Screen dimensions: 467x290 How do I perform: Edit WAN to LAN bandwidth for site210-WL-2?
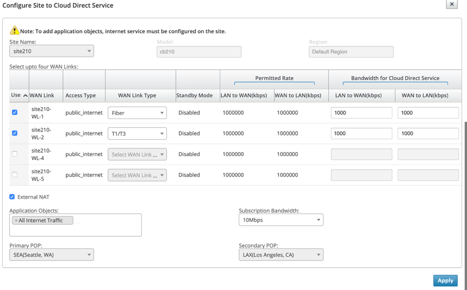pyautogui.click(x=428, y=133)
